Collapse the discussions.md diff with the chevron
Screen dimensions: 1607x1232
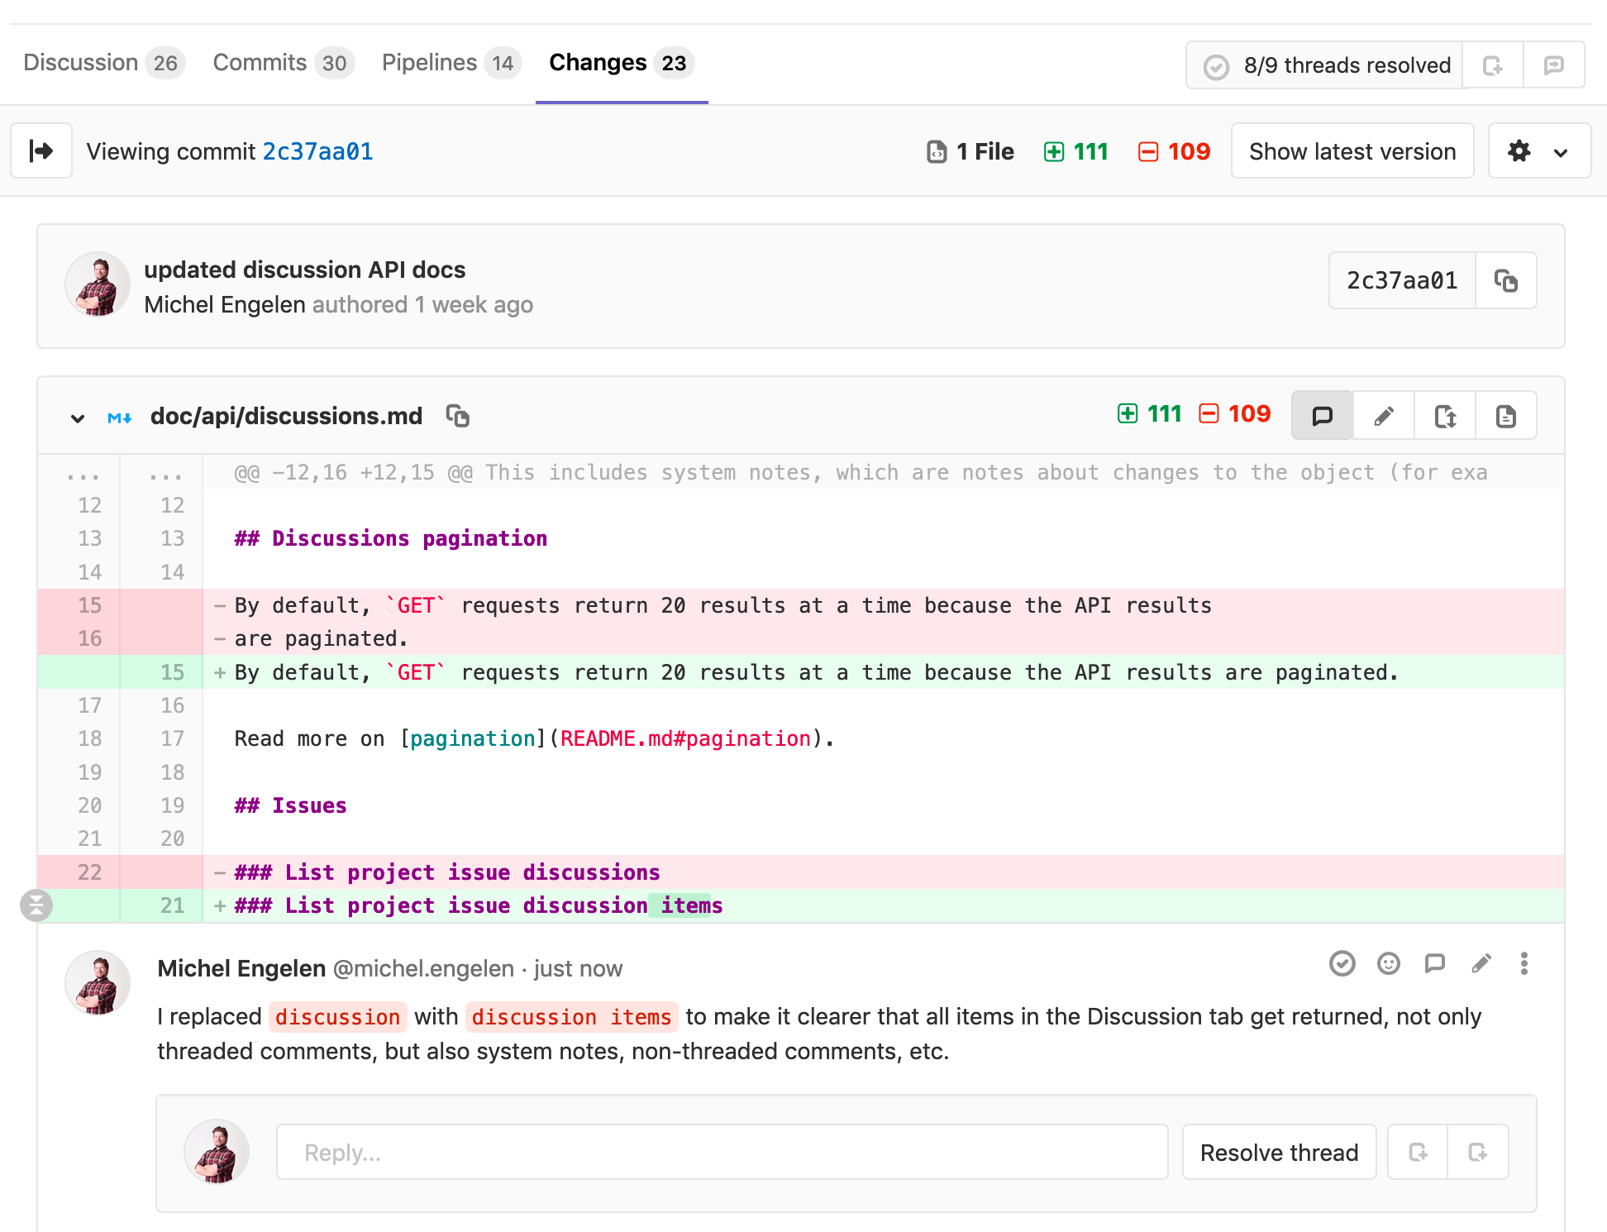(x=77, y=418)
